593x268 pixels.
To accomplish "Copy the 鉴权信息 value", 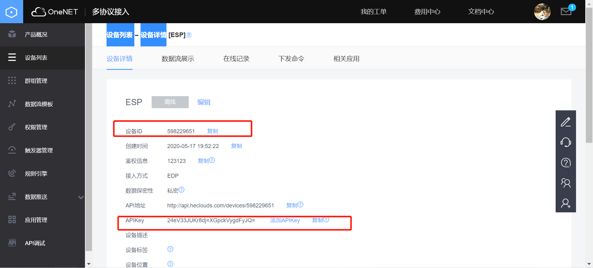I will tap(203, 161).
